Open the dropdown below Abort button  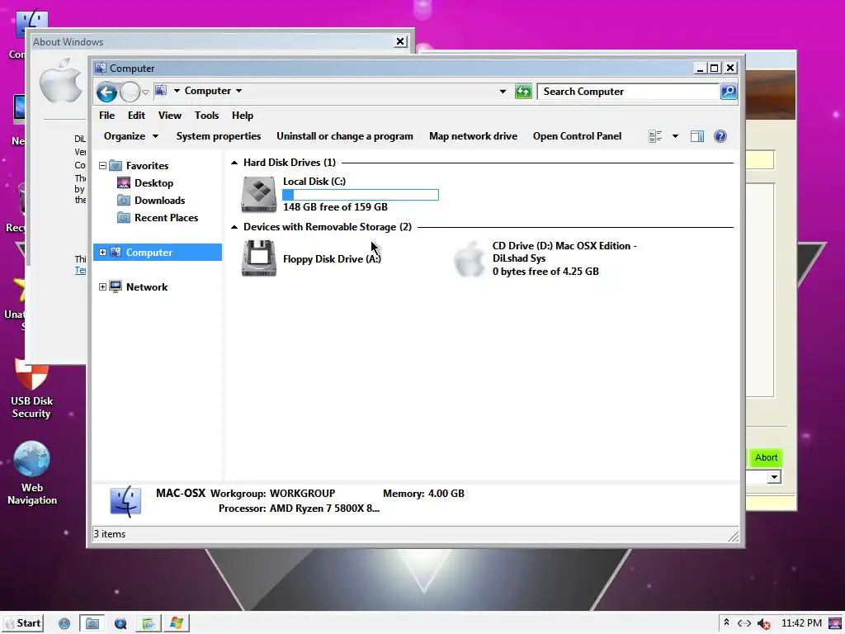(774, 477)
